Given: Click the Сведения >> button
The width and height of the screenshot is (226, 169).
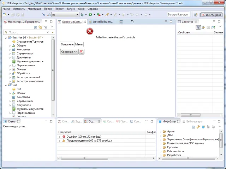Looking at the screenshot, I should (x=69, y=52).
